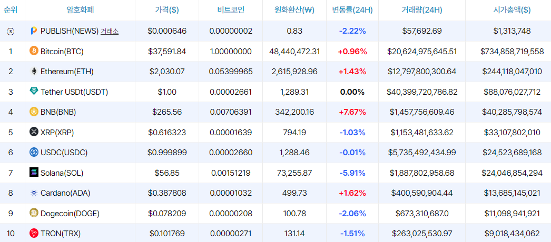
Task: Open the XRP(XRP) coin name
Action: click(57, 132)
